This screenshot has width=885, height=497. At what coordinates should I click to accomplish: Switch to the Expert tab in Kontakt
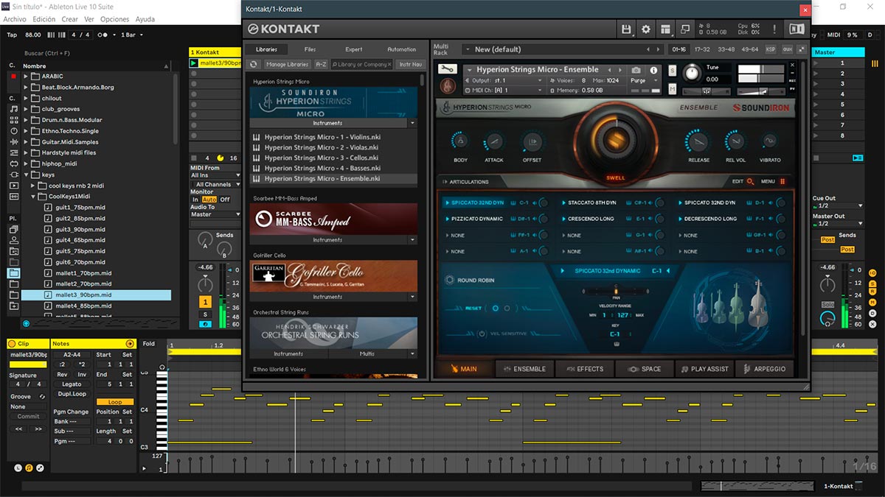click(354, 49)
